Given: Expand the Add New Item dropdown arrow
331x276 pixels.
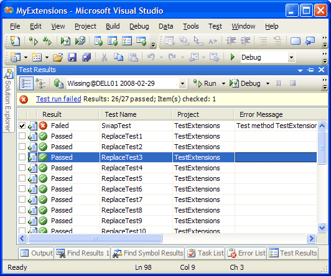Looking at the screenshot, I should [x=47, y=57].
